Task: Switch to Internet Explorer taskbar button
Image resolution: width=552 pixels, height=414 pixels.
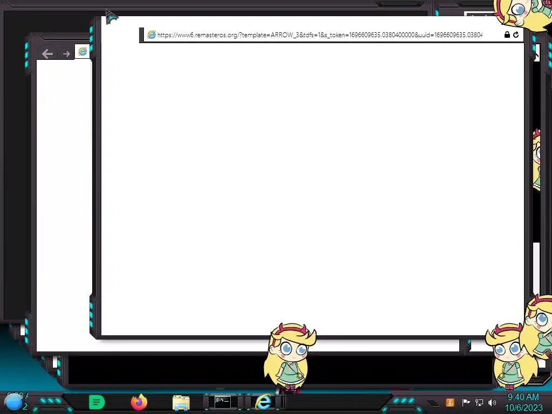Action: (264, 402)
